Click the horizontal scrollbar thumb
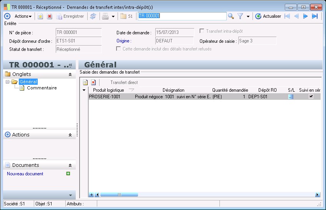Viewport: 326px width, 210px height. point(119,195)
